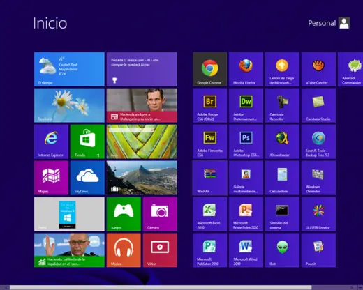Open the Google Chrome tile
Viewport: 363px width, 290px height.
[x=209, y=69]
